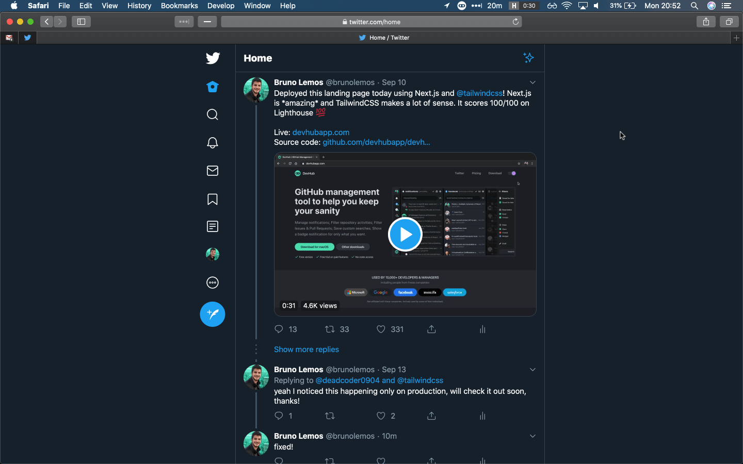Viewport: 743px width, 464px height.
Task: View analytics of the Sep 10 tweet
Action: [x=482, y=329]
